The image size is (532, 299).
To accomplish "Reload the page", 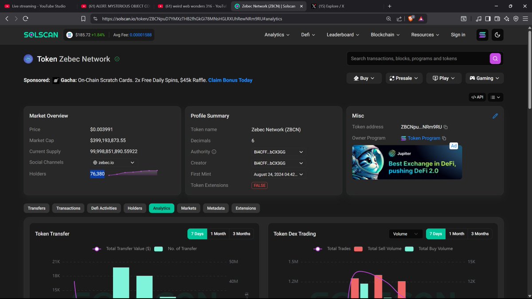I will (25, 19).
